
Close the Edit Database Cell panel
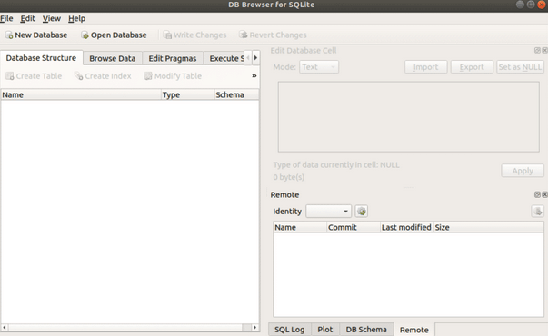(544, 50)
